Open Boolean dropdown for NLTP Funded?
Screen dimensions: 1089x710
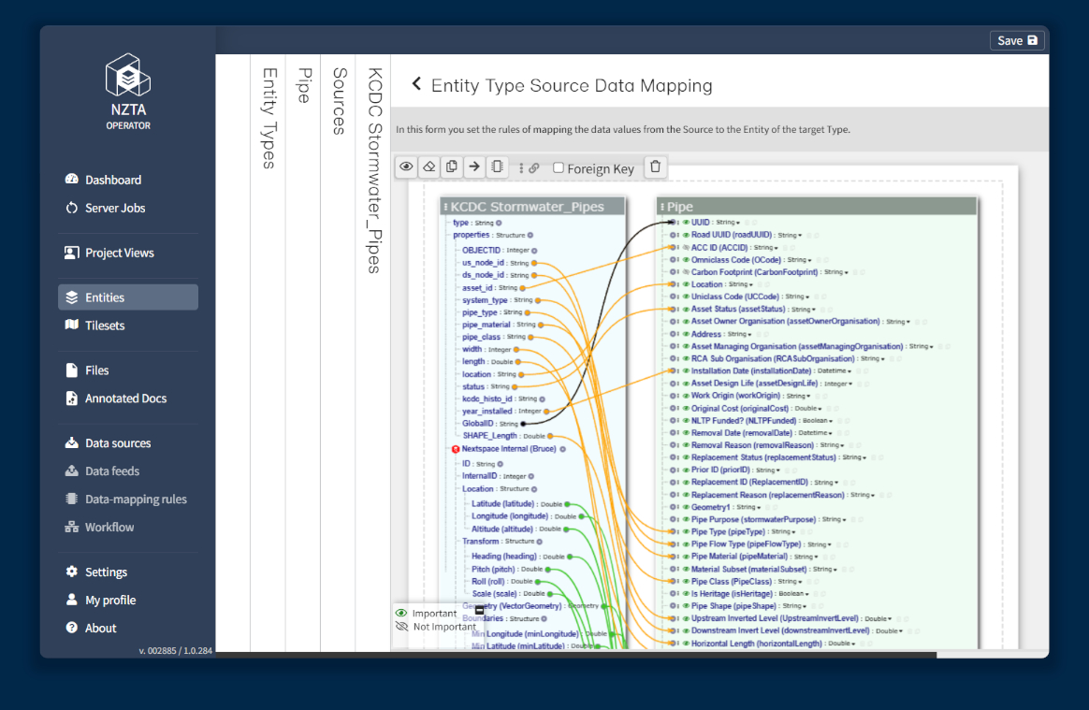tap(818, 421)
